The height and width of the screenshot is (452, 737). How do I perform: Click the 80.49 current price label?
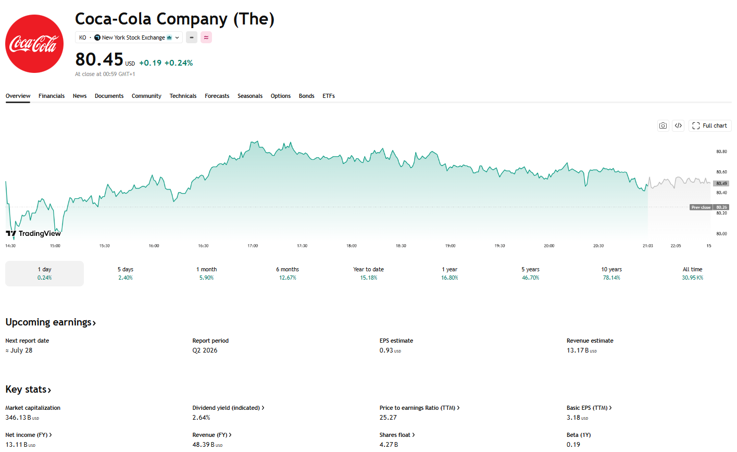coord(721,183)
